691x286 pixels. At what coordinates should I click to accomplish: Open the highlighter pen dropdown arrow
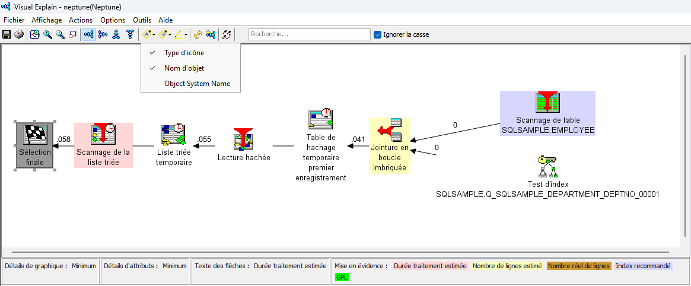(186, 35)
